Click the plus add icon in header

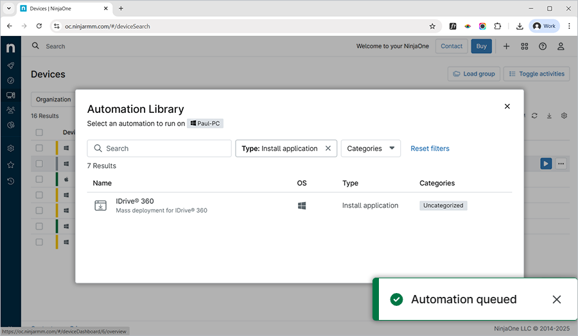pos(506,46)
